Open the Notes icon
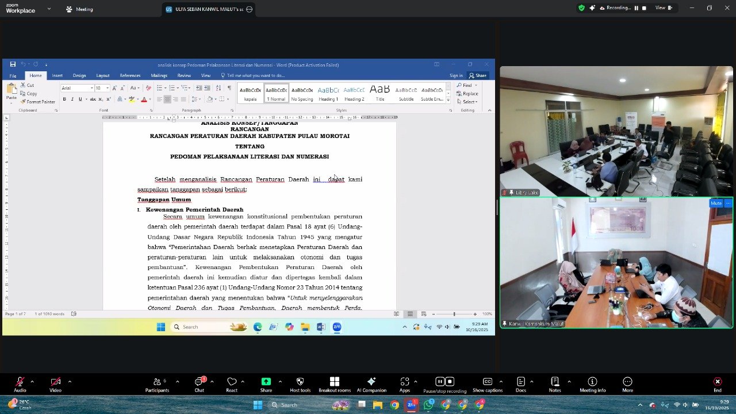This screenshot has height=414, width=736. click(555, 384)
